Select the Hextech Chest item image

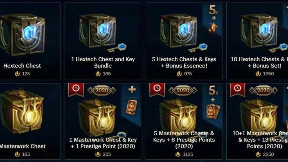(23, 35)
